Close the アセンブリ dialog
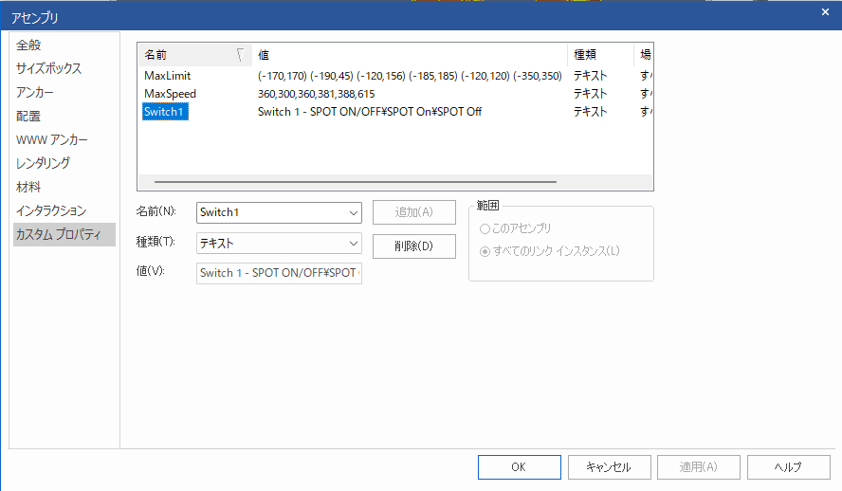The width and height of the screenshot is (842, 491). tap(825, 11)
